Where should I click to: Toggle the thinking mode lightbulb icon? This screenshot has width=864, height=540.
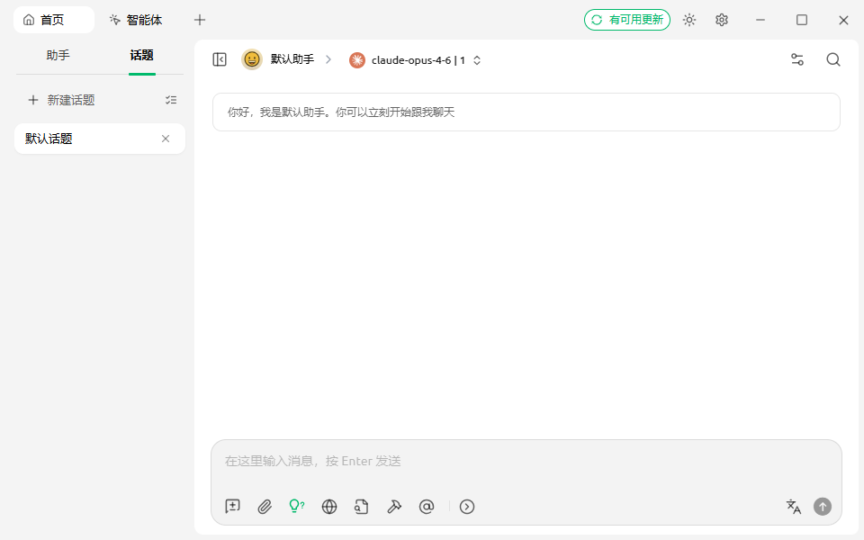pos(297,506)
